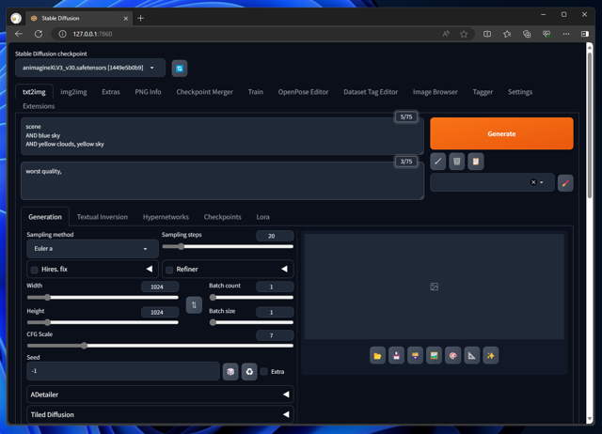Click the browser back arrow
Image resolution: width=602 pixels, height=434 pixels.
tap(19, 34)
